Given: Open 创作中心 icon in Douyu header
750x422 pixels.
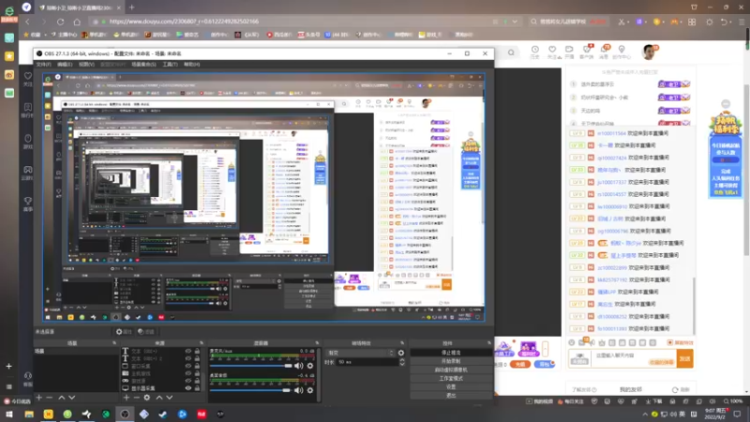Looking at the screenshot, I should click(622, 52).
